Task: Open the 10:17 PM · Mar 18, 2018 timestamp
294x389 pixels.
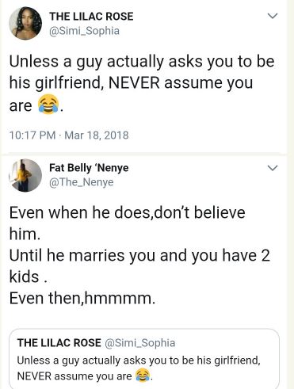Action: point(69,135)
